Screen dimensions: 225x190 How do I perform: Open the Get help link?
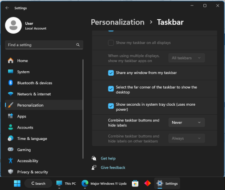click(108, 158)
